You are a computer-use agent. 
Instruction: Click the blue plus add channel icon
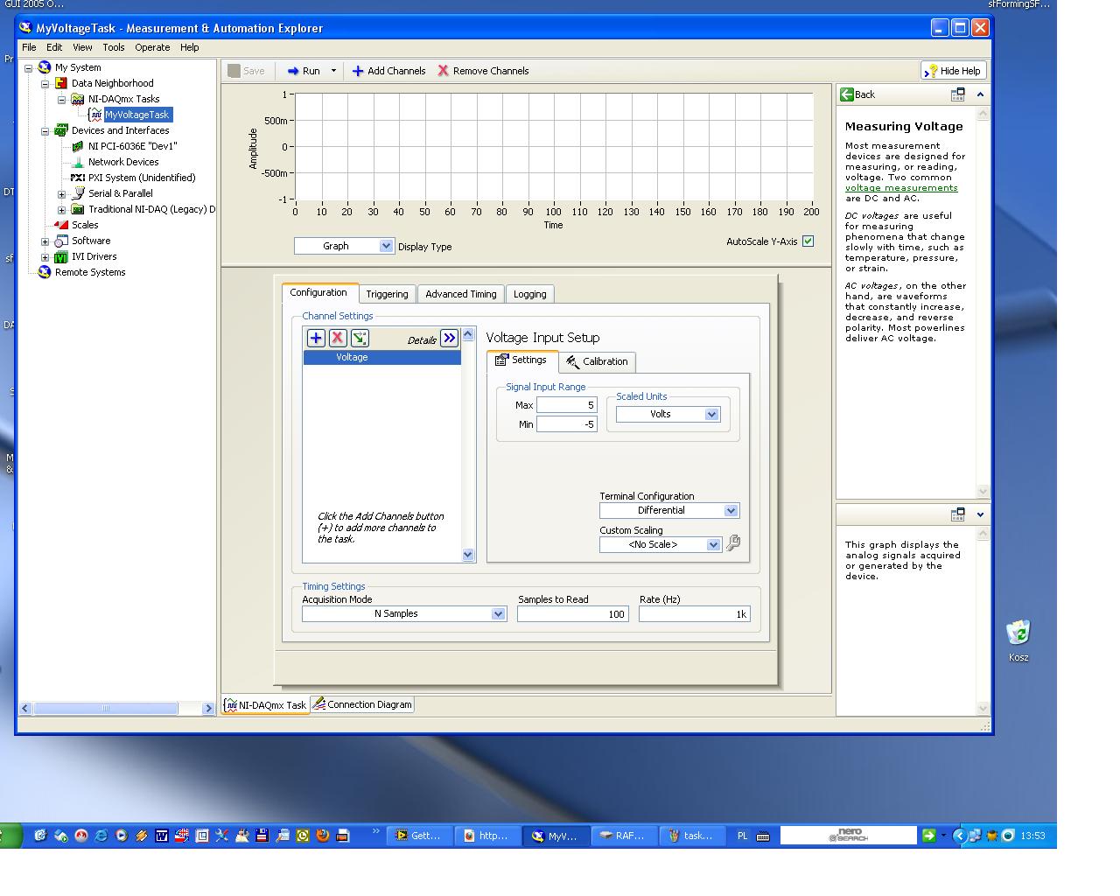point(316,338)
